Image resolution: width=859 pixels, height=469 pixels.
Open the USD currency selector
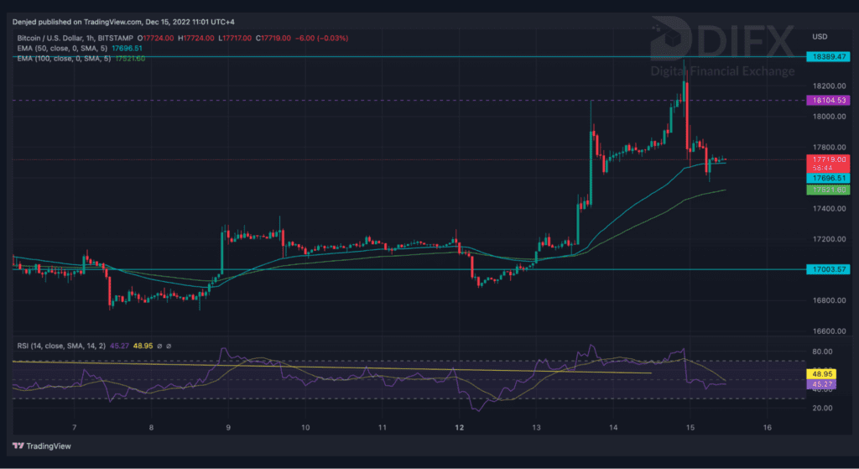[x=820, y=36]
